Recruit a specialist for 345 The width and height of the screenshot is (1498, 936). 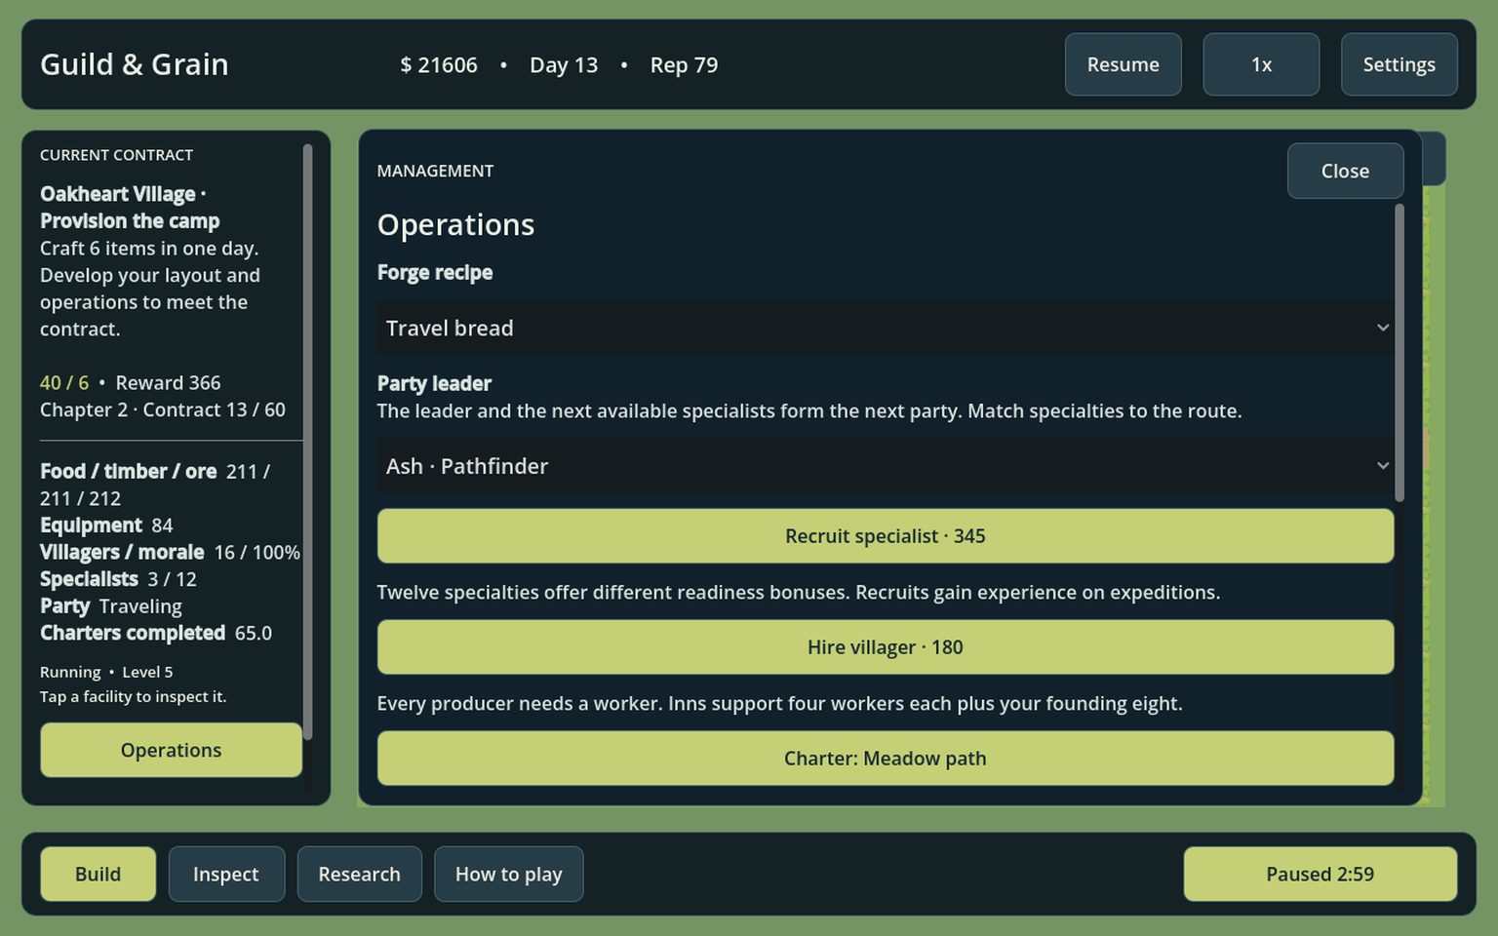pos(886,536)
